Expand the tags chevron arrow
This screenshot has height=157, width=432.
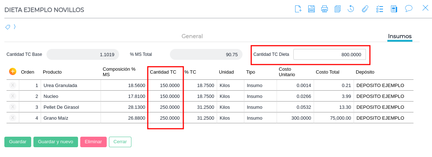pos(15,26)
